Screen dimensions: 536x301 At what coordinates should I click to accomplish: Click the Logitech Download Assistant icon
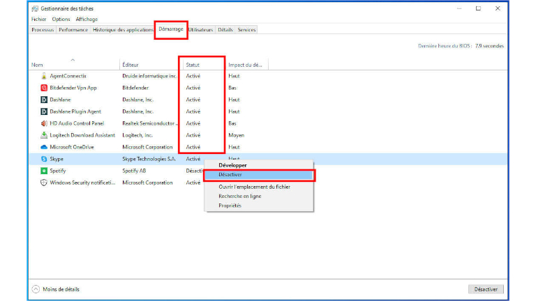coord(44,135)
